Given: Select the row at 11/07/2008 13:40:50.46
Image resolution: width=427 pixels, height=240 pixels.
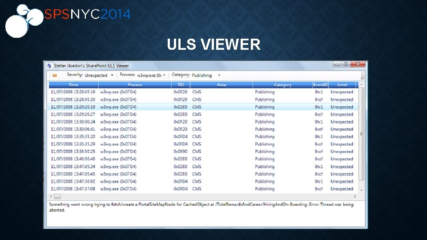Looking at the screenshot, I should pyautogui.click(x=203, y=159).
